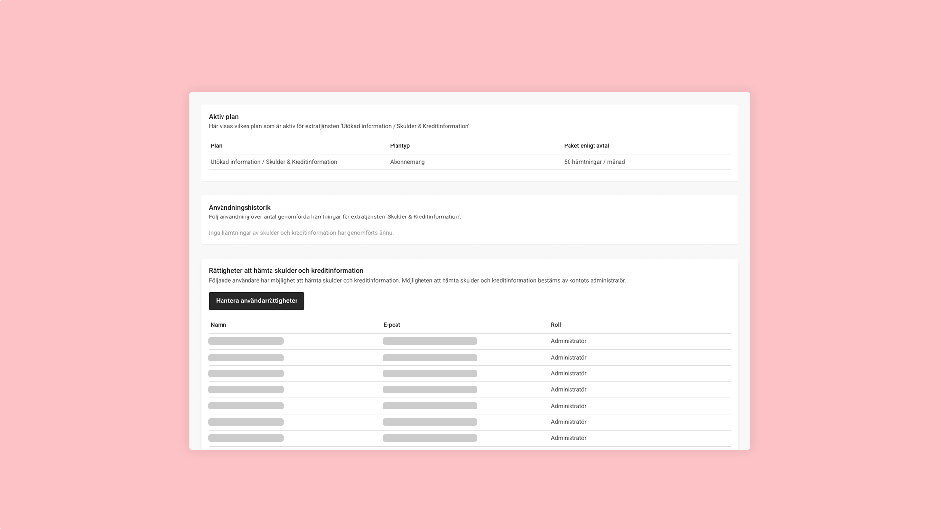
Task: Click the redacted email in the last visible row
Action: 429,438
